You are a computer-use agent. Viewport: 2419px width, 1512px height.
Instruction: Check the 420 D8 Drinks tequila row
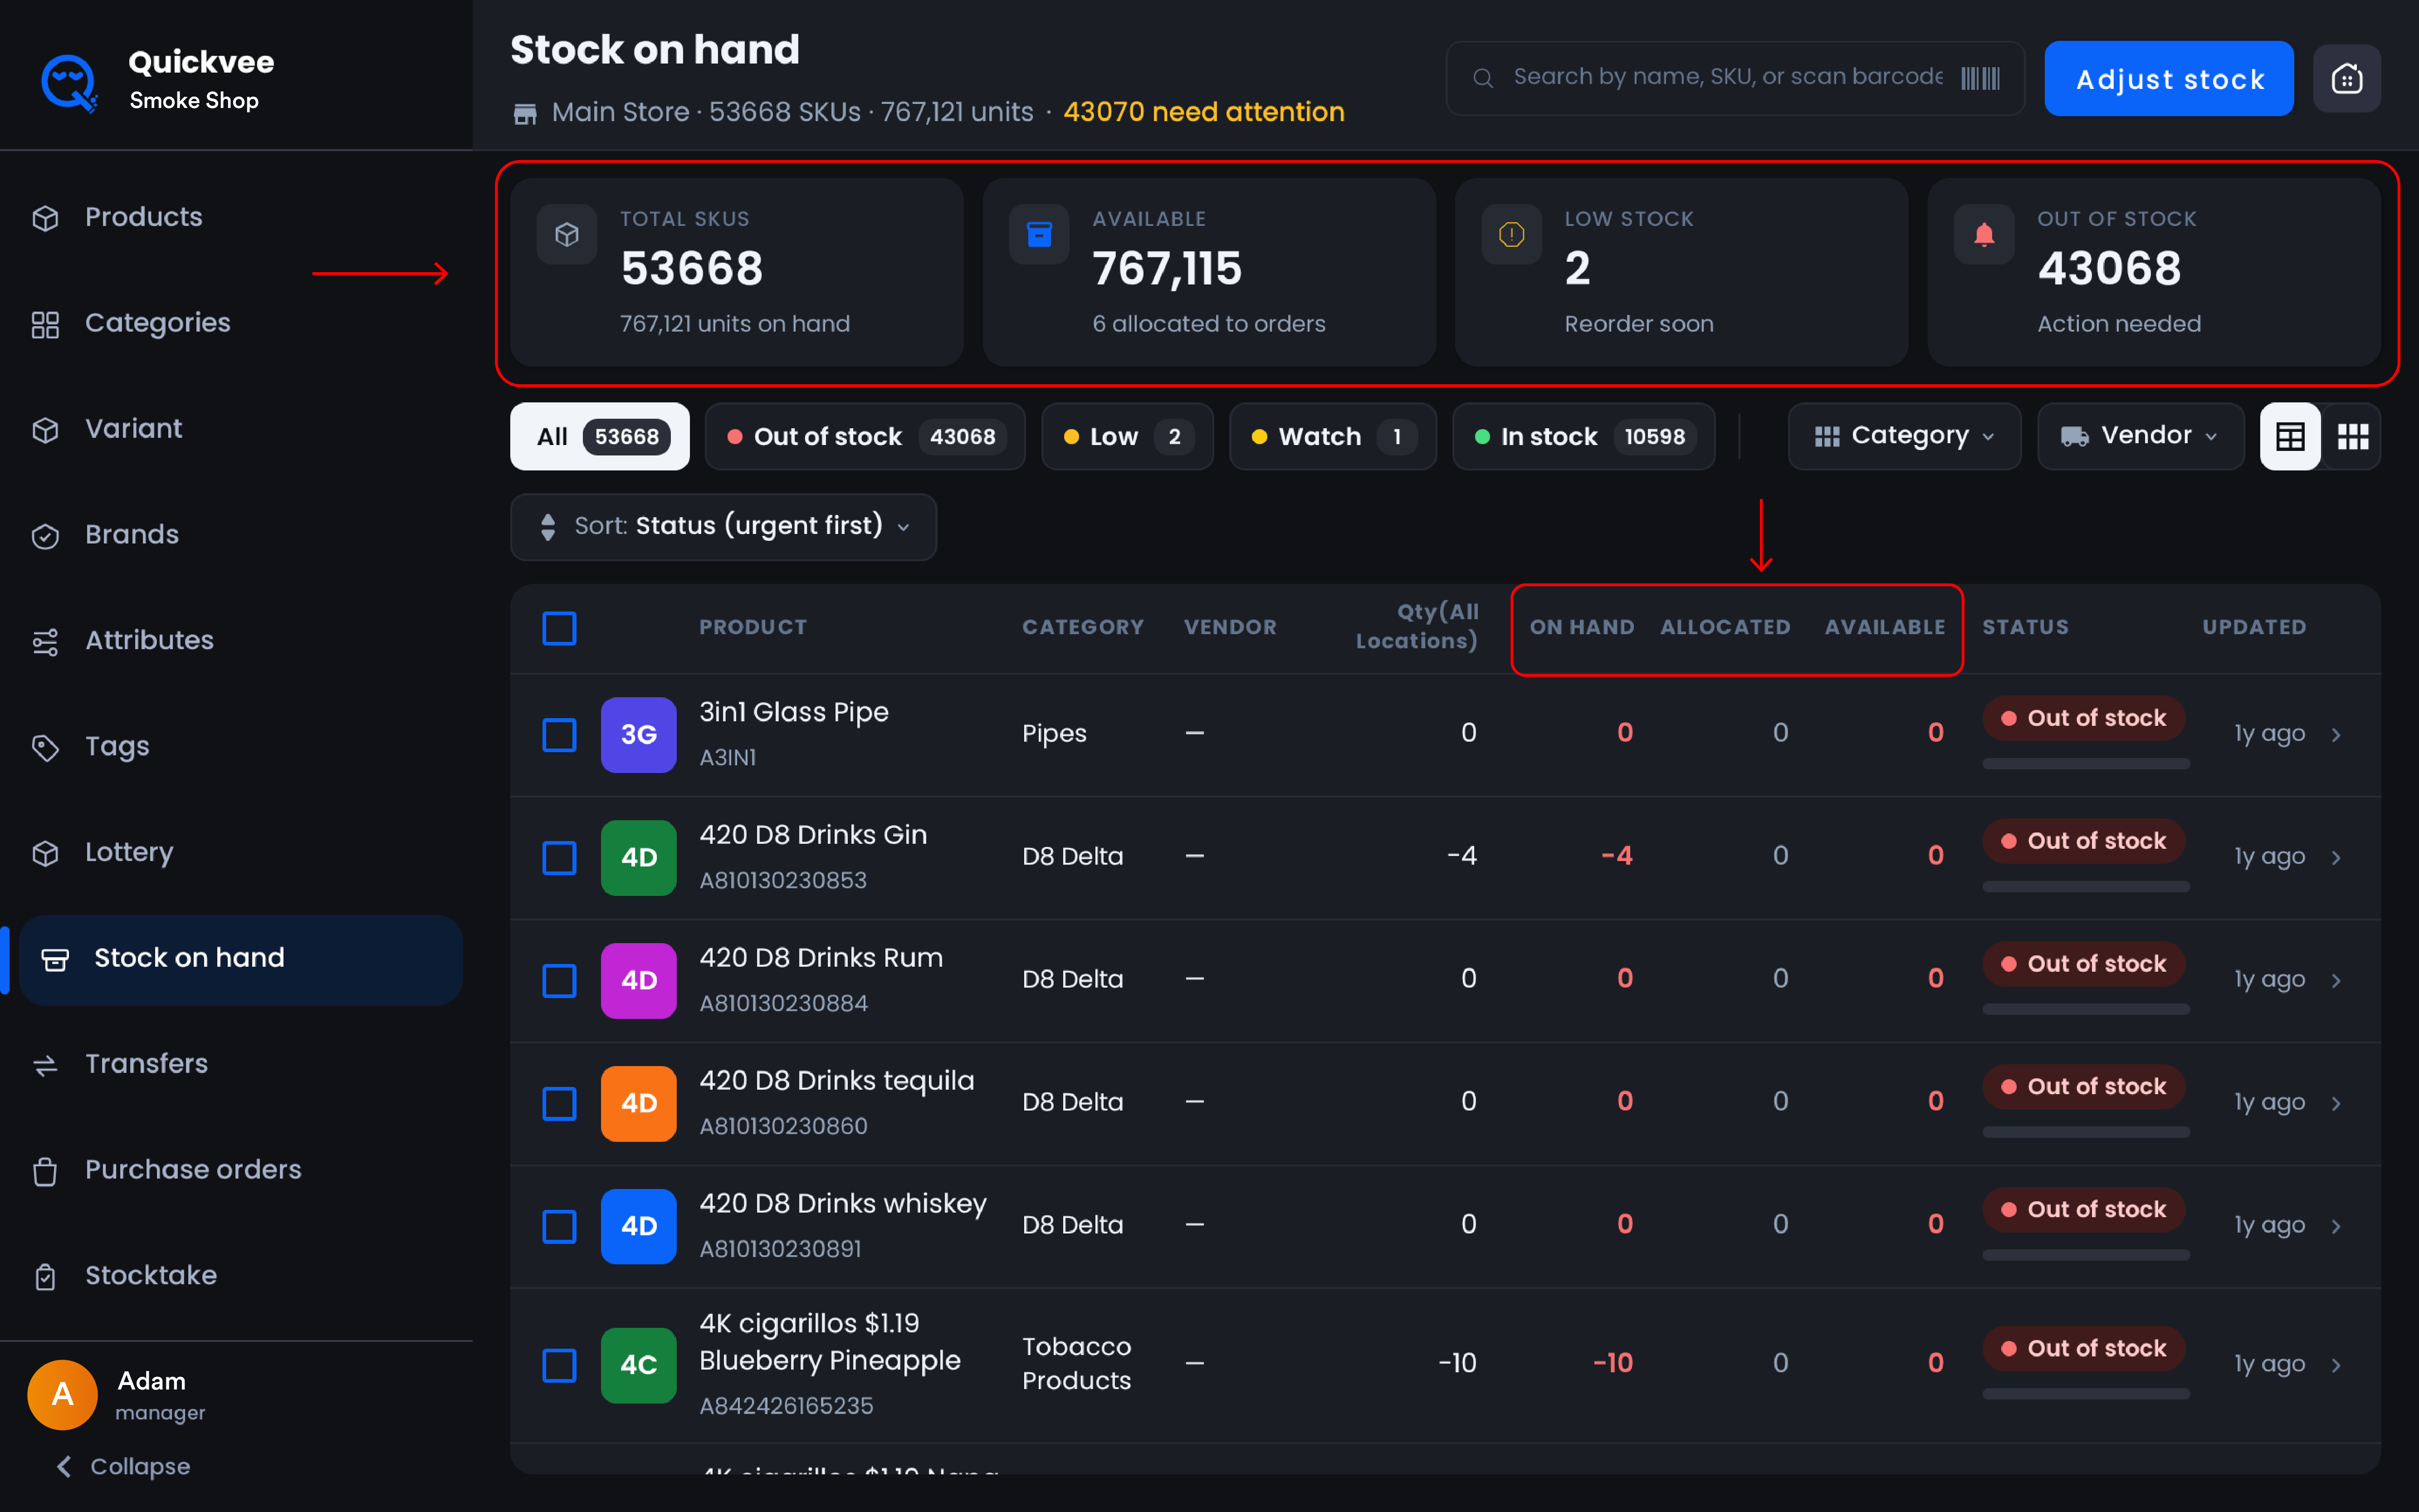(559, 1104)
